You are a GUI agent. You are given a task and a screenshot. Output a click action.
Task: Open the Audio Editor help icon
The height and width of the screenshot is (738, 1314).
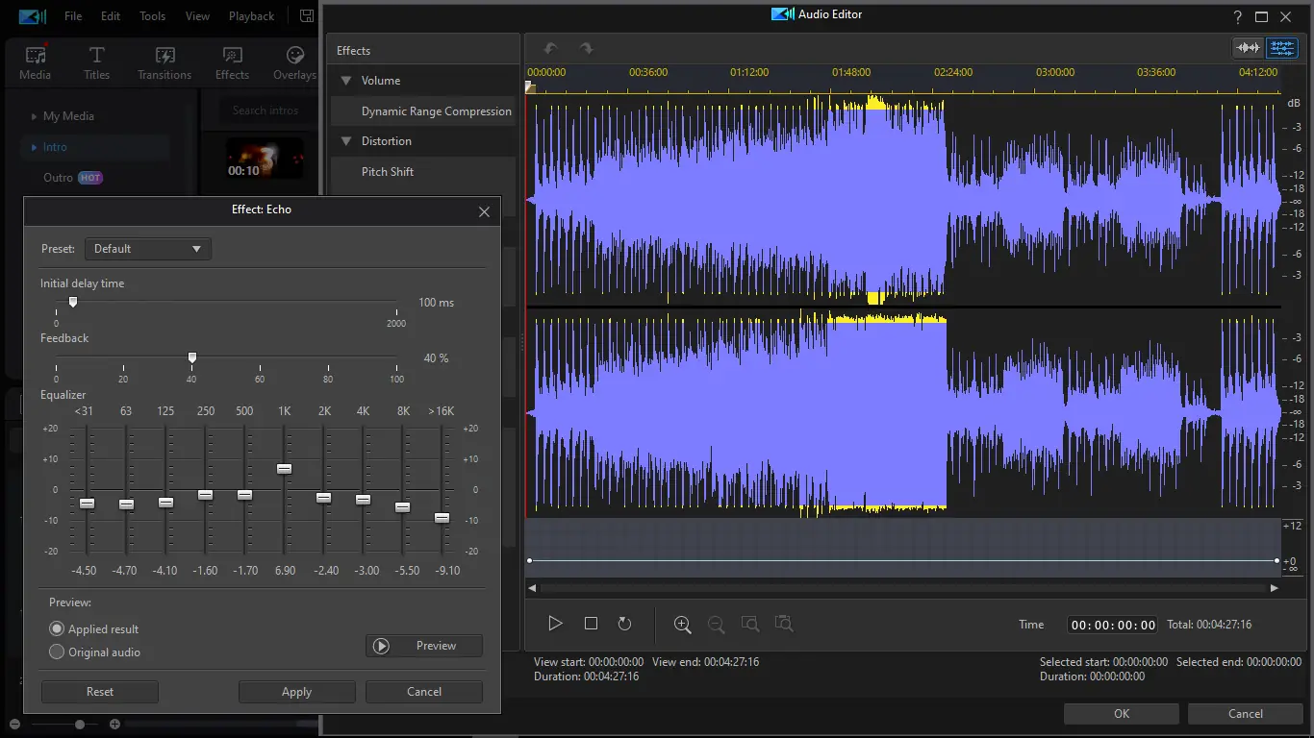point(1237,16)
